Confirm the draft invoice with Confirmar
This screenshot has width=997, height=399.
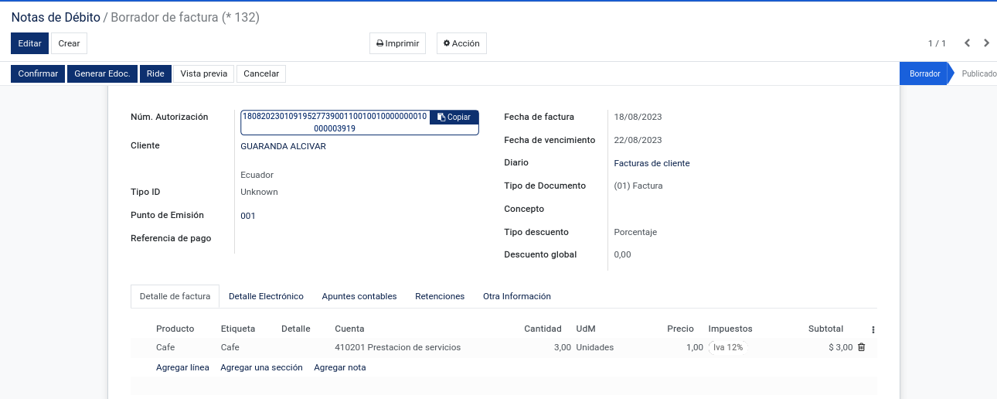[x=38, y=73]
